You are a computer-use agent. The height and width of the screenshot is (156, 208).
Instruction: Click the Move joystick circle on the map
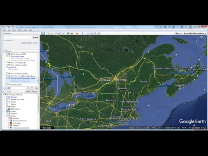click(201, 51)
